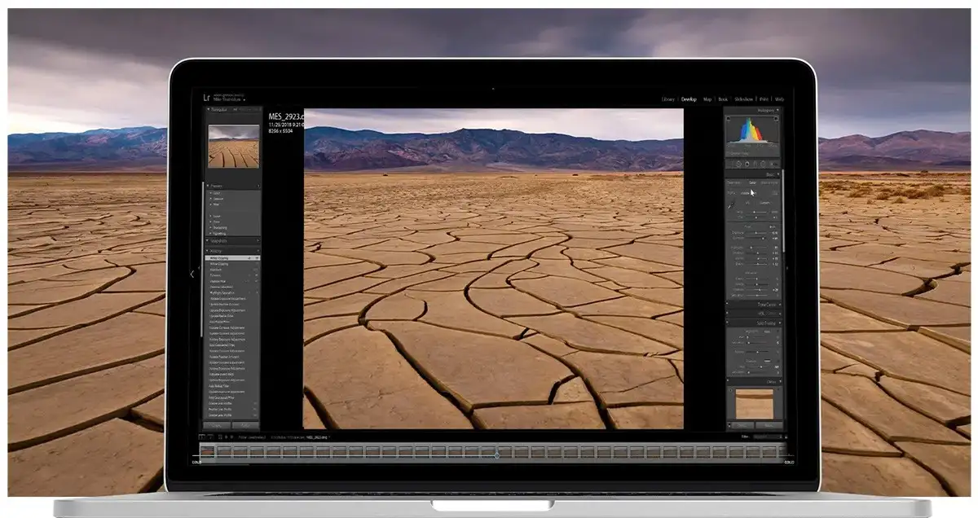
Task: Switch off the Detail panel toggle
Action: [727, 381]
